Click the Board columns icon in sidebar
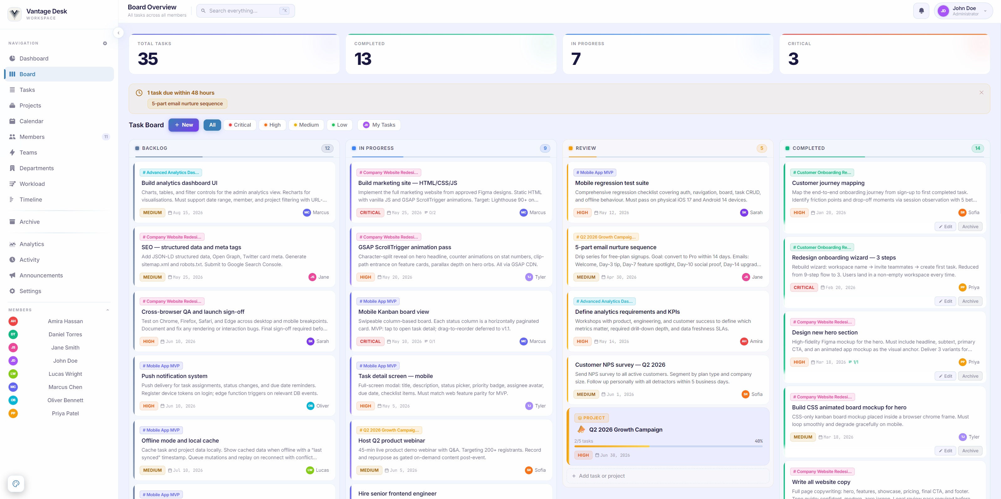The image size is (1001, 499). [13, 74]
